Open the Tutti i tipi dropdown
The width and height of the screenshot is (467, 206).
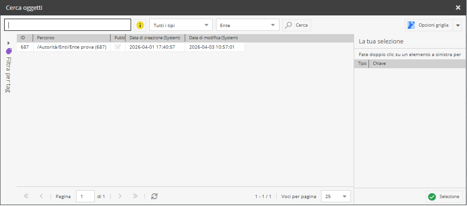(x=181, y=25)
